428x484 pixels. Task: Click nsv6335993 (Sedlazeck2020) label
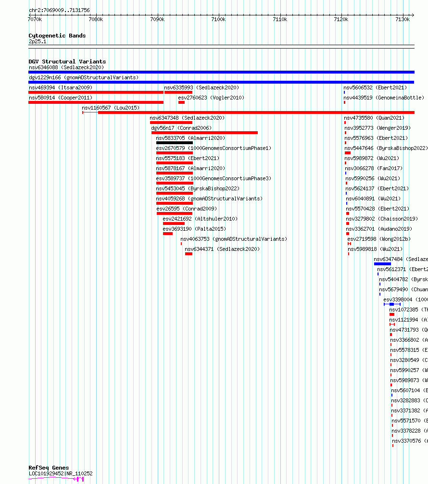pyautogui.click(x=201, y=87)
